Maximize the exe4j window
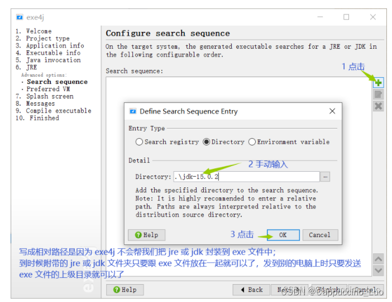Viewport: 392px width, 302px height. tap(346, 17)
